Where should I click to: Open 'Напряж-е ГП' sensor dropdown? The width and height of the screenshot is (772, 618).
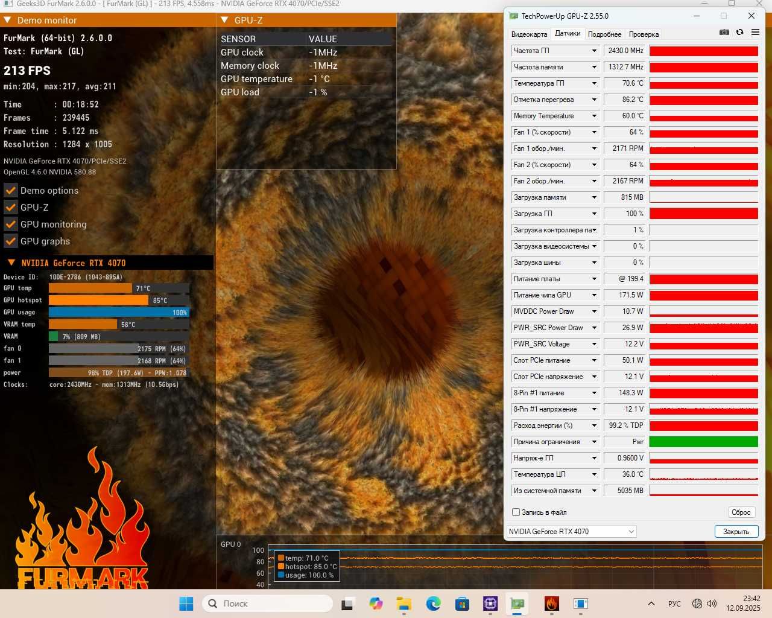[x=594, y=458]
